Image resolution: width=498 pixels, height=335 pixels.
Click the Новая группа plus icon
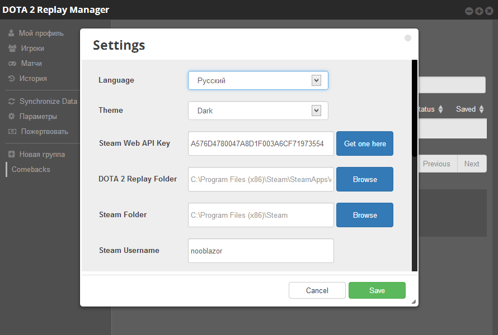(11, 154)
